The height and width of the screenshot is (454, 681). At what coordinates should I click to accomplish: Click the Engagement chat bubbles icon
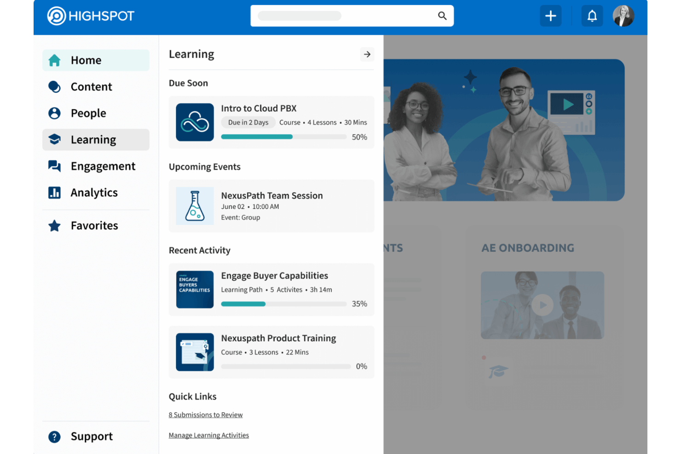(54, 166)
